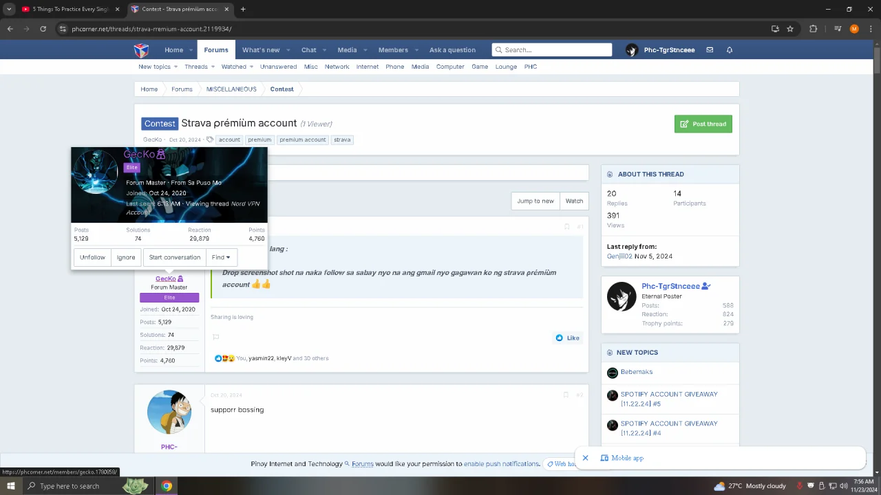Click the tab search dropdown arrow
Image resolution: width=881 pixels, height=495 pixels.
[x=9, y=9]
